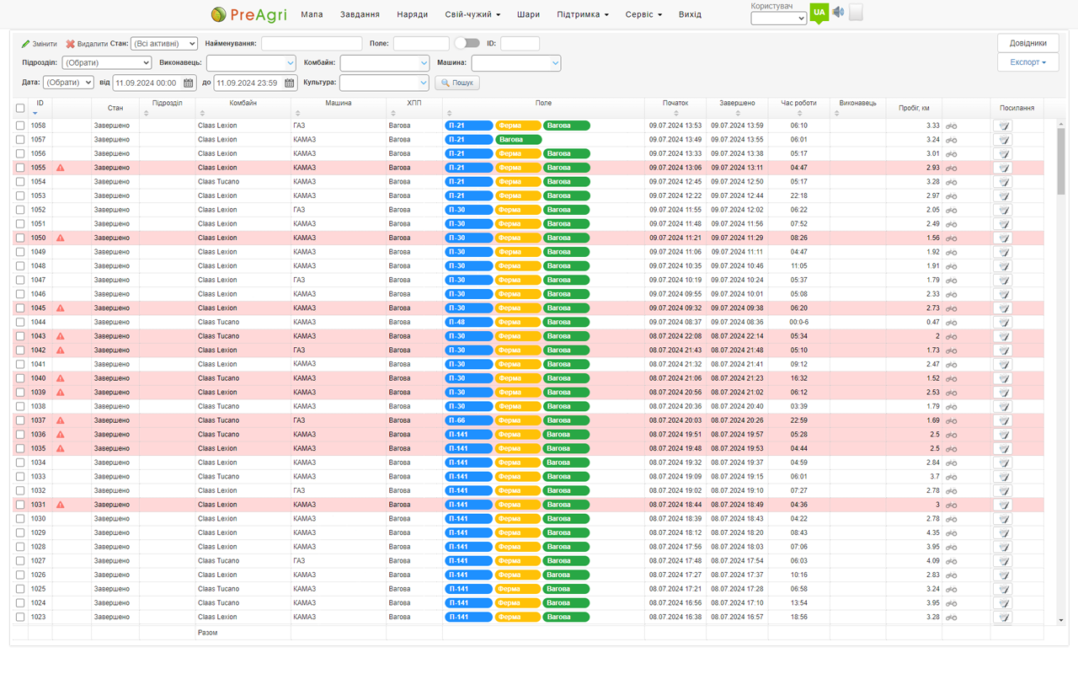Click the tractor track icon in row 1058
This screenshot has width=1078, height=674.
coord(952,126)
